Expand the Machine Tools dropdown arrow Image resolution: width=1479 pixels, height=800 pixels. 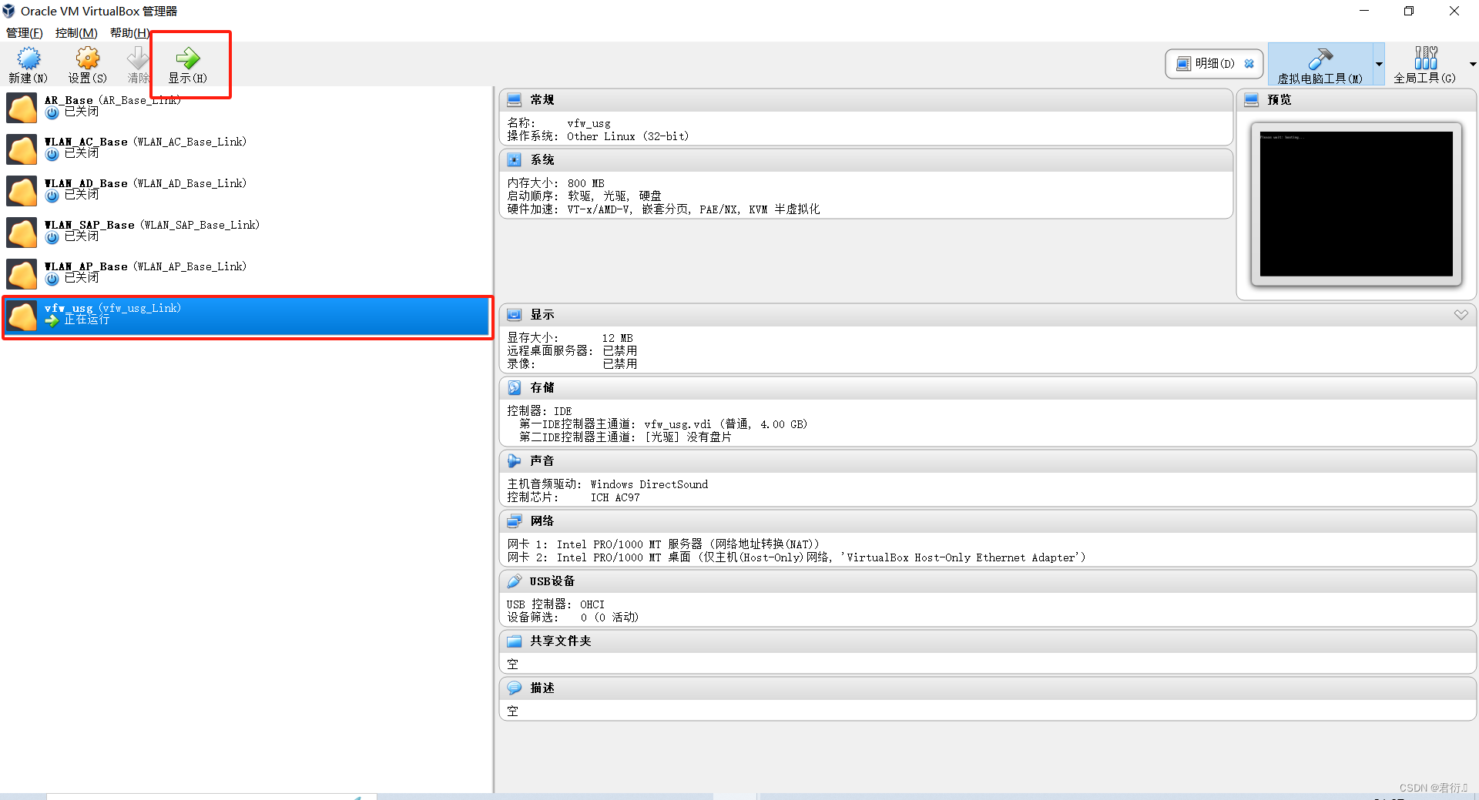coord(1379,65)
